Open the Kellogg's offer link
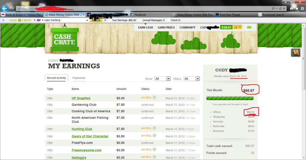The width and height of the screenshot is (306, 160). pos(79,158)
